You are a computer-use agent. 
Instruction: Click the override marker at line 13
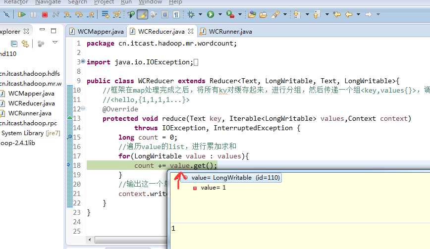point(70,118)
